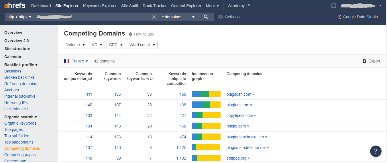Open Overview 2.0 in the sidebar
Viewport: 387px width, 163px height.
pos(17,41)
